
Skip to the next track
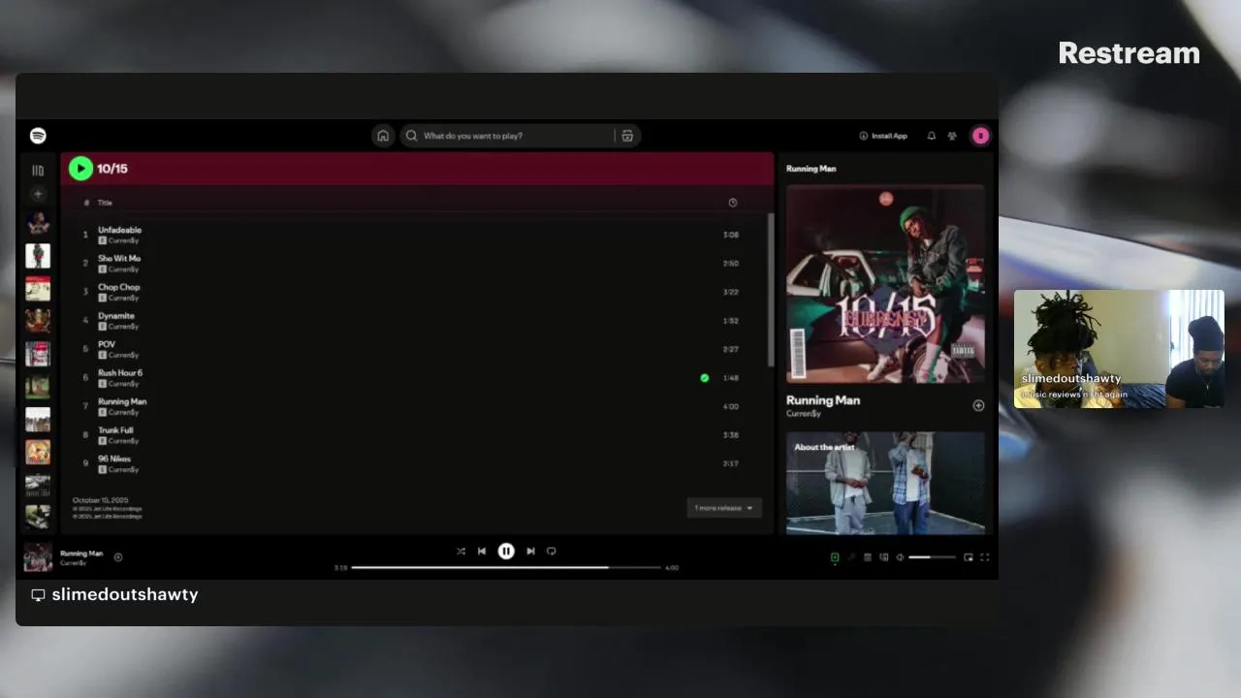pos(530,551)
